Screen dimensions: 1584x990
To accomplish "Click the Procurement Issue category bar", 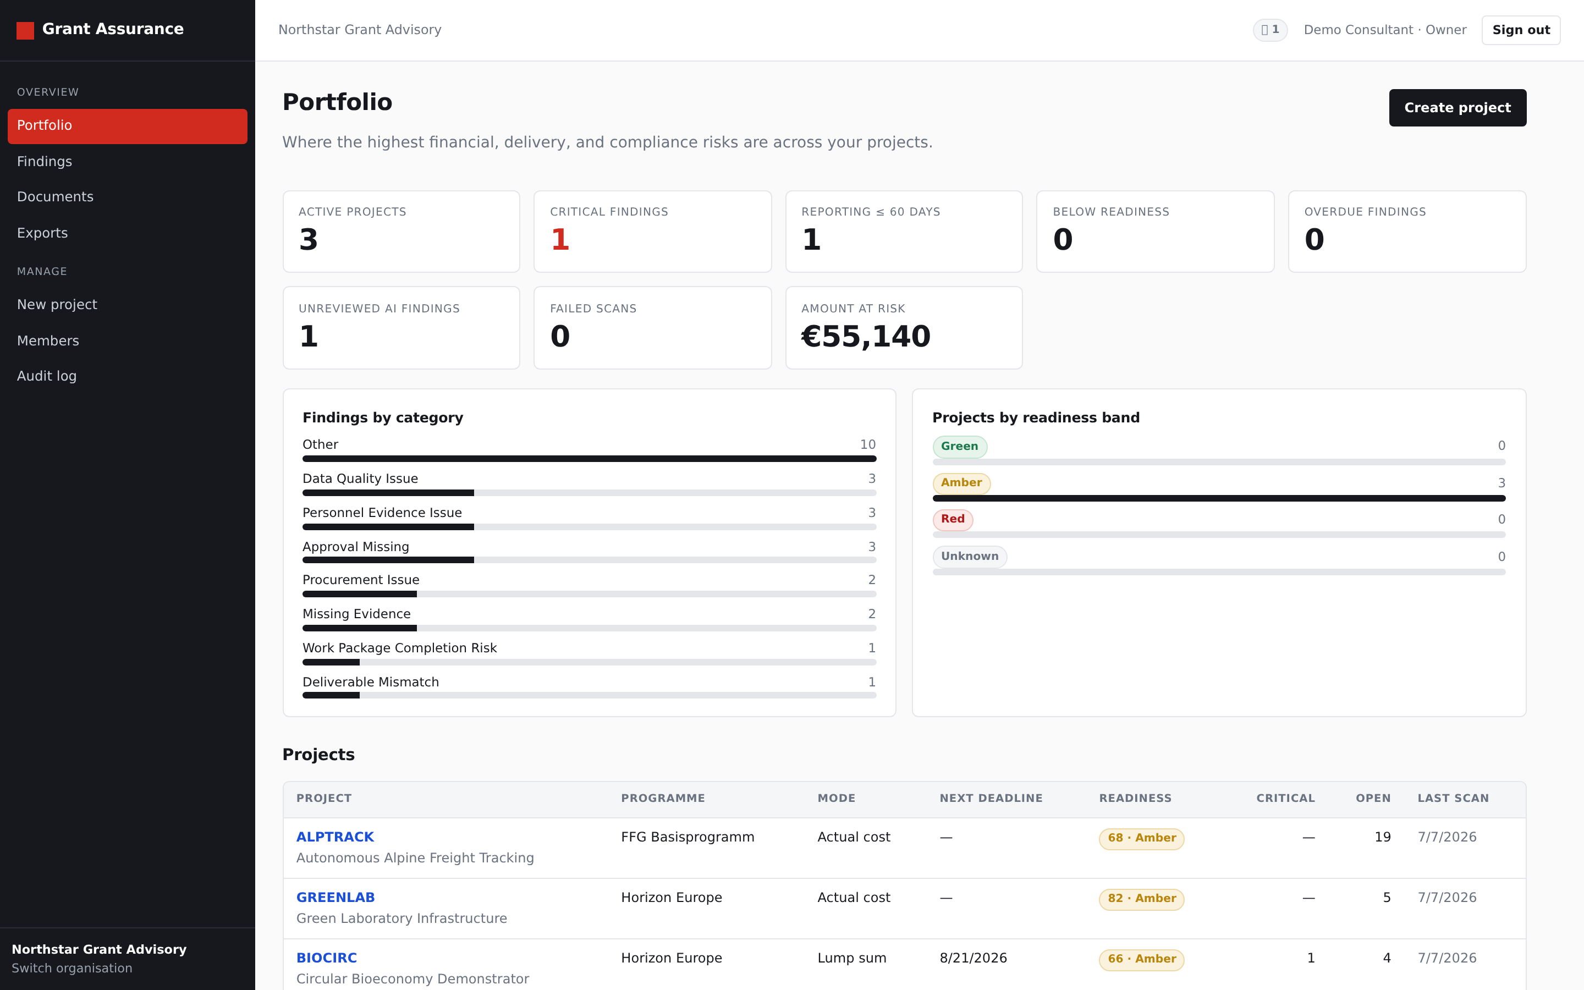I will click(589, 595).
